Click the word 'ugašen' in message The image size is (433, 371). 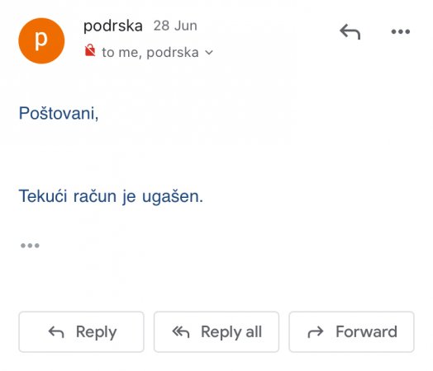coord(173,196)
